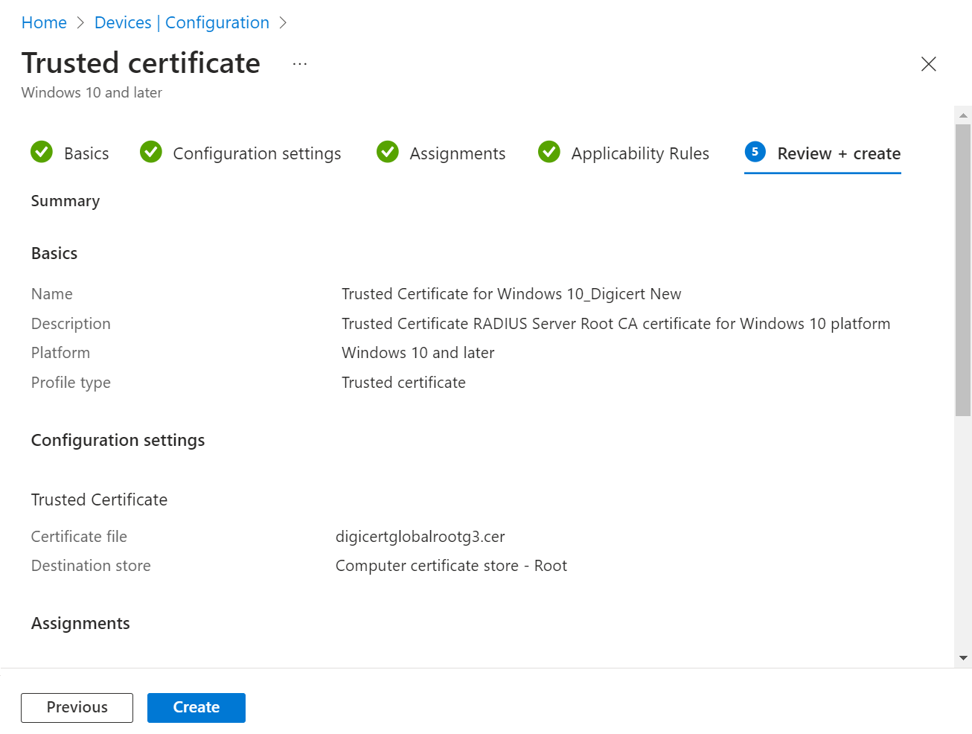Click the step 5 number badge icon

click(755, 152)
